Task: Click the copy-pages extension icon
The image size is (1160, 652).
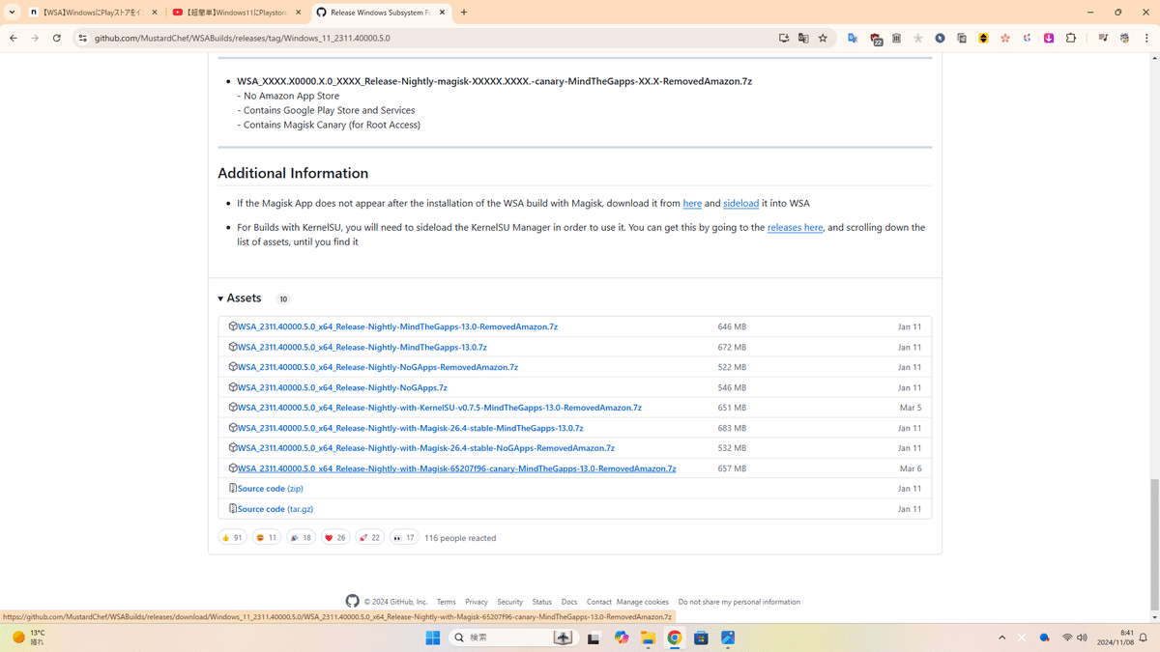Action: point(962,38)
